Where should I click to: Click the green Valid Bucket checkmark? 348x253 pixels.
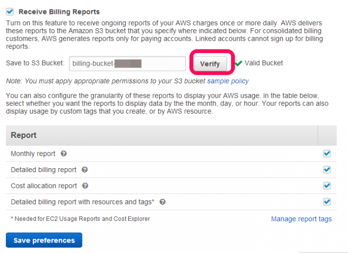(238, 63)
